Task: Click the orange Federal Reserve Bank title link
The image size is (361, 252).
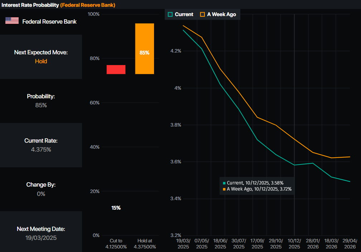Action: pyautogui.click(x=88, y=5)
